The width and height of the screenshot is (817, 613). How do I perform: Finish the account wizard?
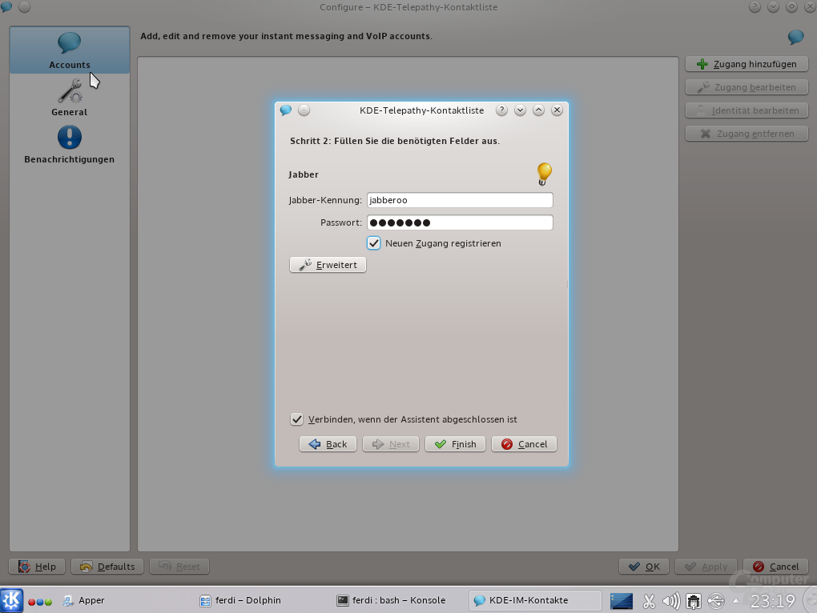pyautogui.click(x=456, y=444)
